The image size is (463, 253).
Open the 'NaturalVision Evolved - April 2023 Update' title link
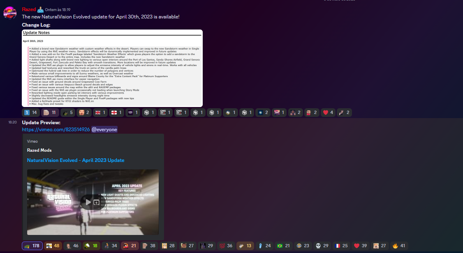tap(76, 160)
